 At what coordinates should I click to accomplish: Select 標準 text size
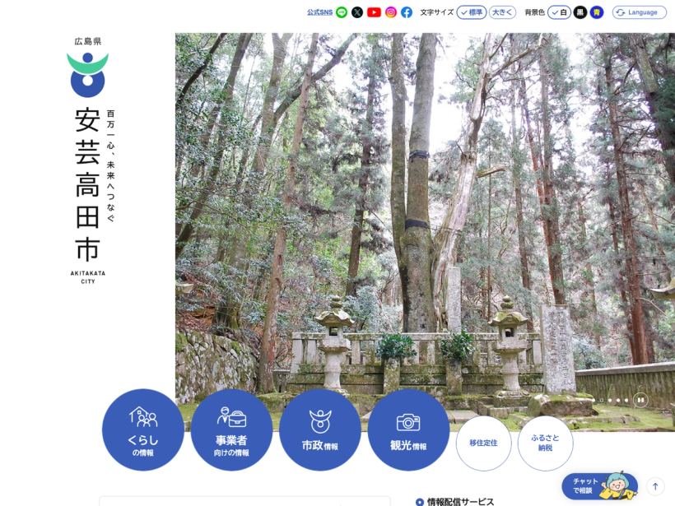pyautogui.click(x=472, y=12)
